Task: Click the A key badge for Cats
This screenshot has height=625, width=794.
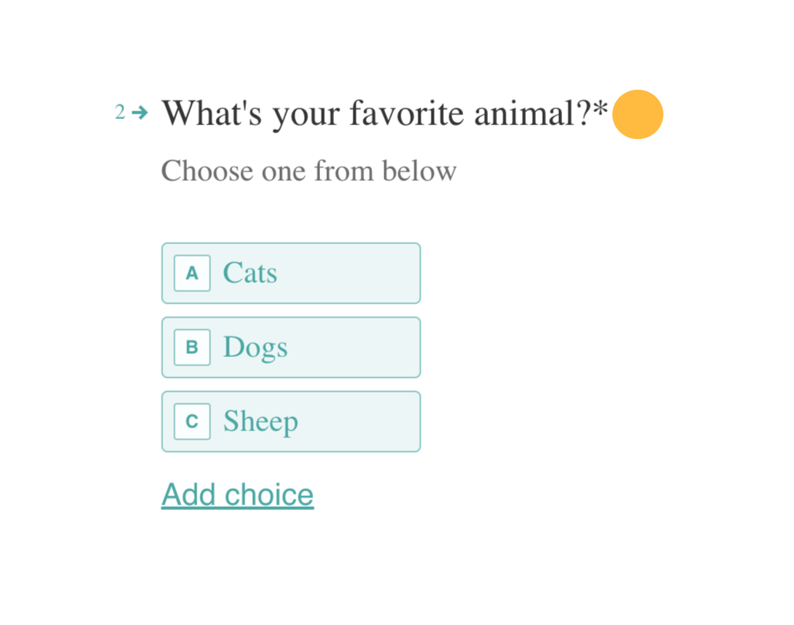Action: click(x=192, y=273)
